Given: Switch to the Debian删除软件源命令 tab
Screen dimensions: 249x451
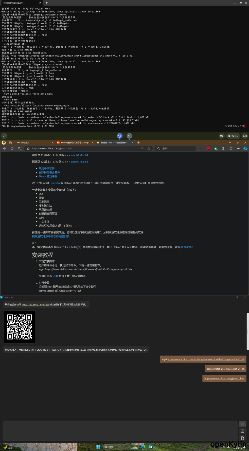Looking at the screenshot, I should click(x=75, y=143).
